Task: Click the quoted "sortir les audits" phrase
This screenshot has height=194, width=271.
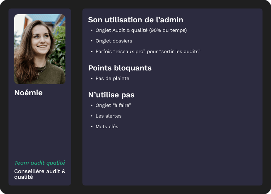Action: coord(180,52)
